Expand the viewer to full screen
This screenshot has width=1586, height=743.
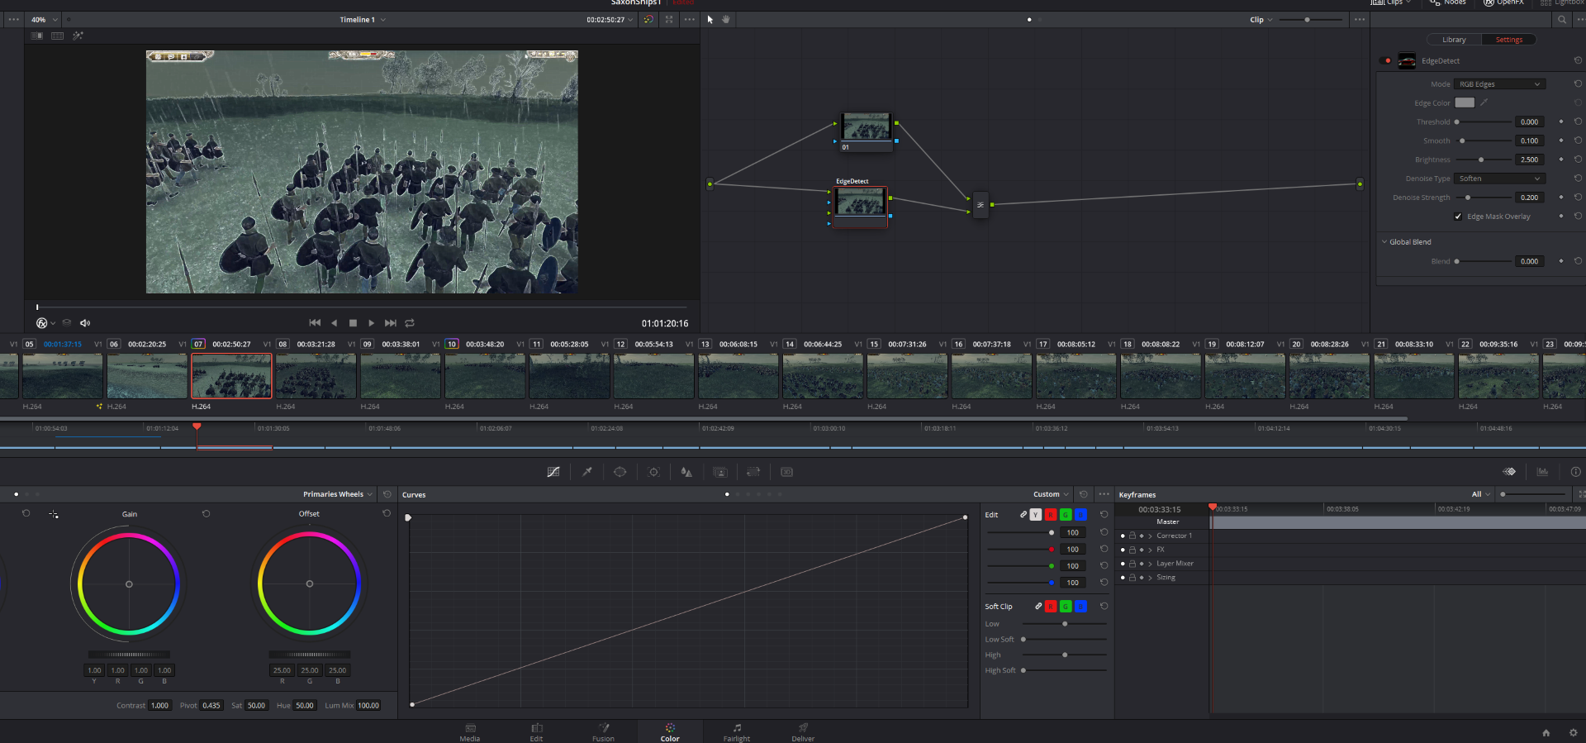[x=669, y=20]
